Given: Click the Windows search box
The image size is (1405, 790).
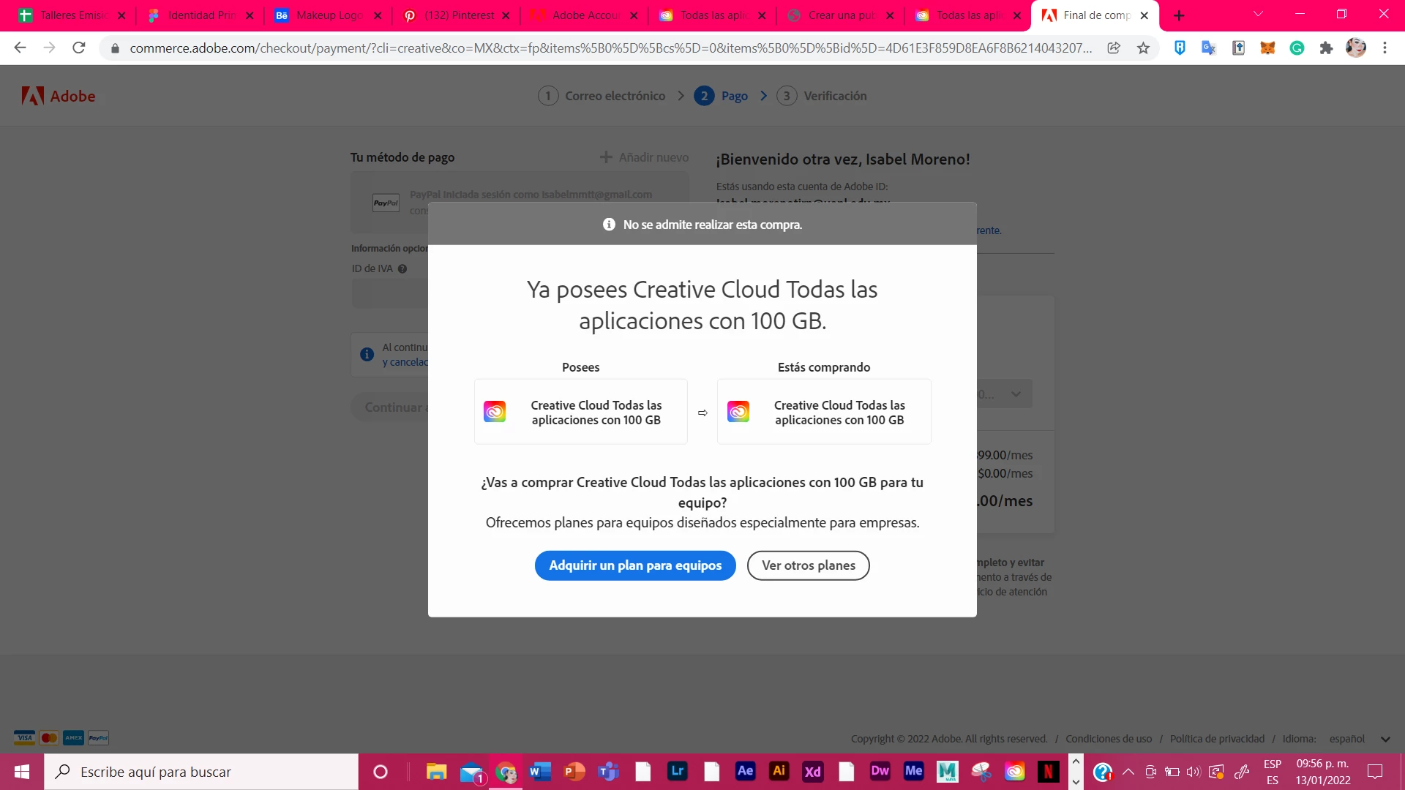Looking at the screenshot, I should pyautogui.click(x=201, y=772).
